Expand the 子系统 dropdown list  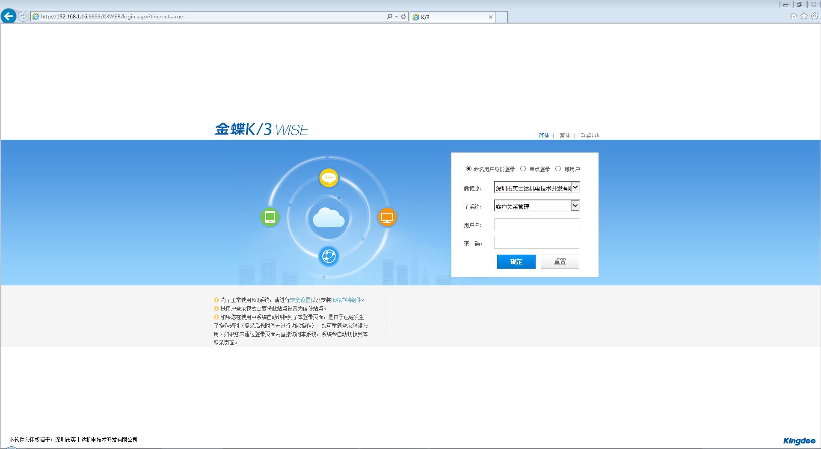(575, 205)
